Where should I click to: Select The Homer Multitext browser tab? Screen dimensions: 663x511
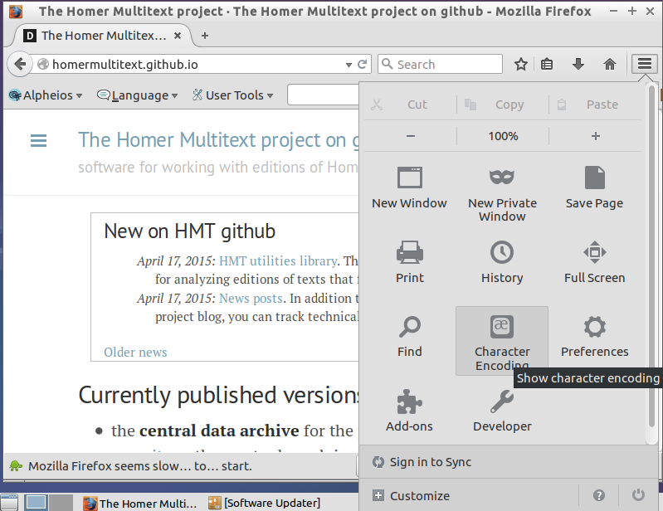tap(103, 36)
